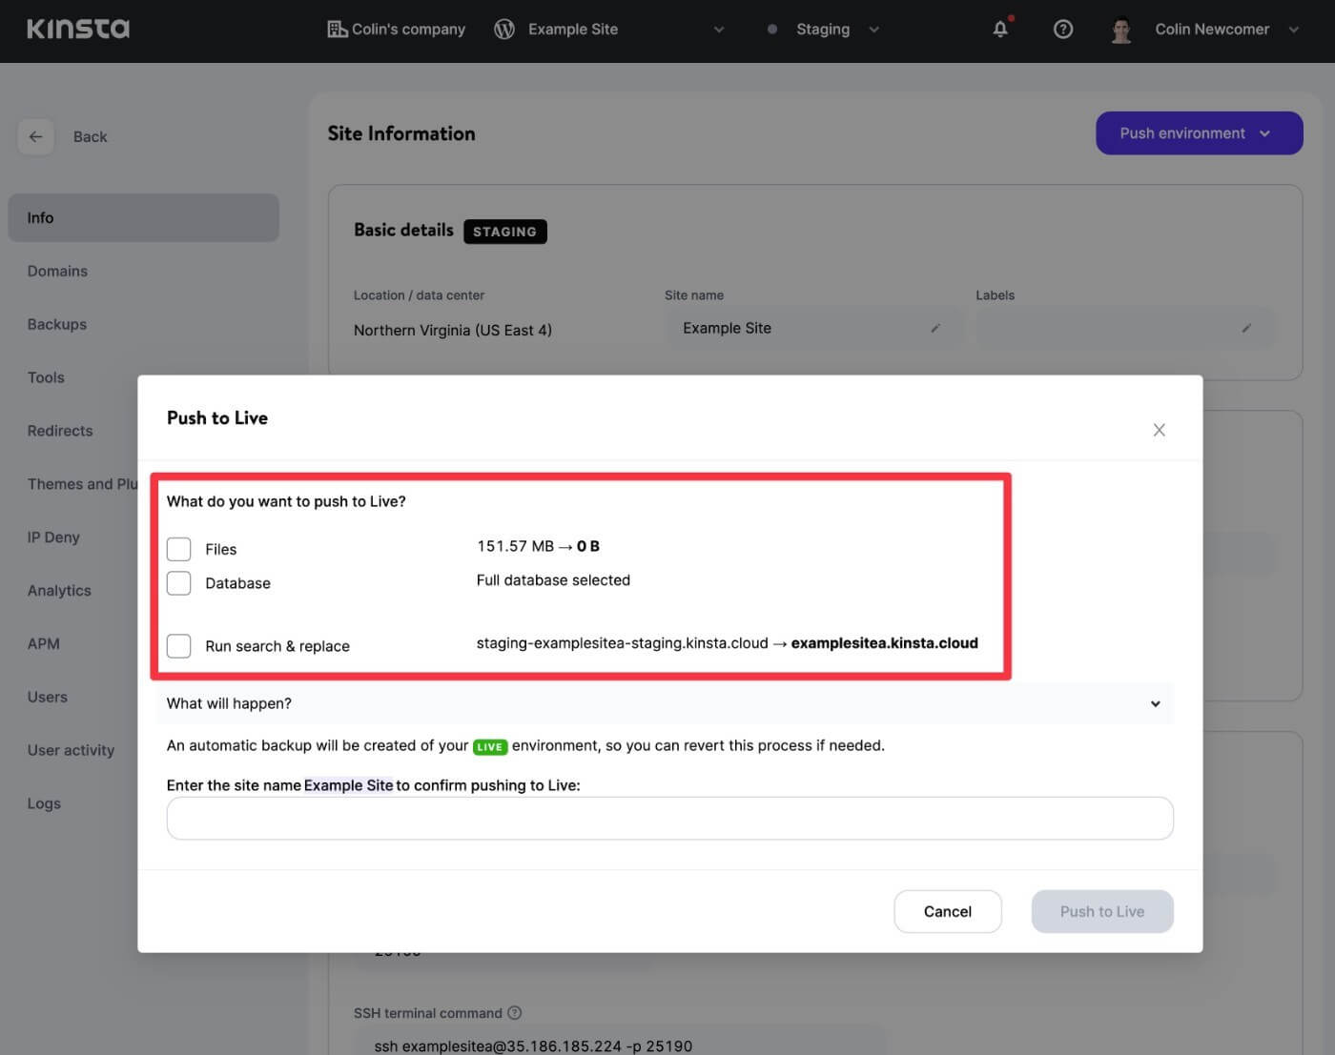This screenshot has height=1055, width=1335.
Task: Click the company building icon
Action: click(x=337, y=29)
